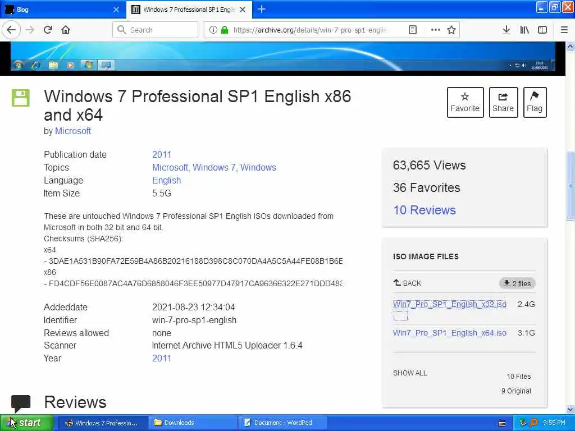Click the Favorite star button

click(465, 102)
